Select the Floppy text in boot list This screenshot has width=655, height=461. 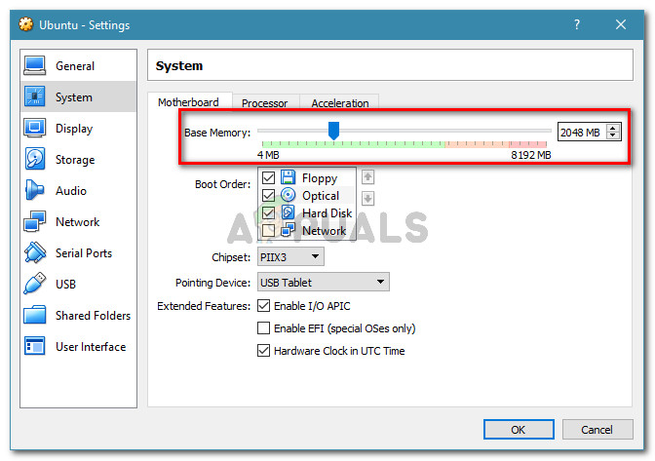(x=320, y=178)
